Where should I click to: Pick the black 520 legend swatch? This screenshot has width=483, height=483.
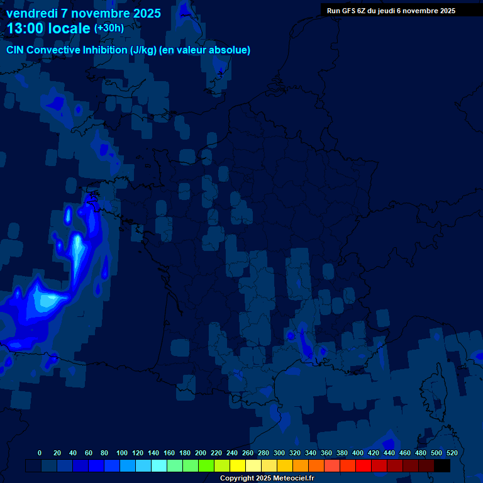pos(442,466)
